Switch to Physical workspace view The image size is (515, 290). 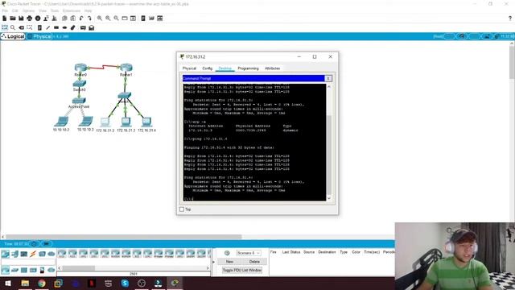click(39, 36)
